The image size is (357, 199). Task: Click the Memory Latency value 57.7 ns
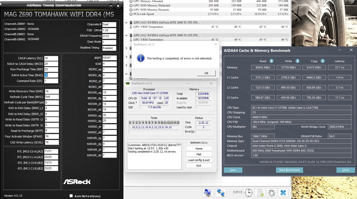click(x=339, y=67)
